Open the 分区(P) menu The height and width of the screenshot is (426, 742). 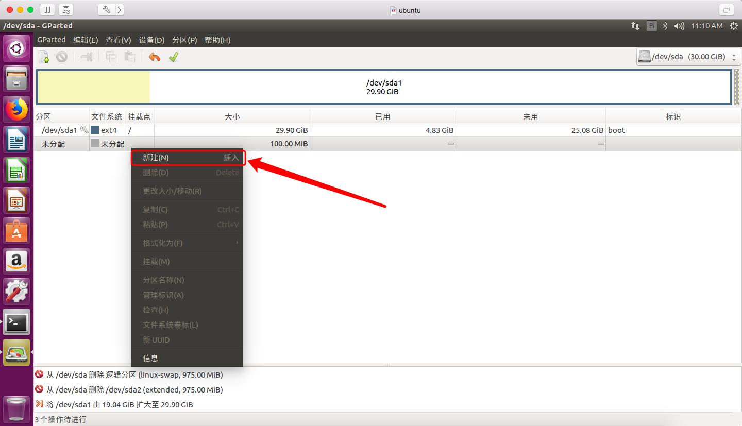[x=184, y=40]
